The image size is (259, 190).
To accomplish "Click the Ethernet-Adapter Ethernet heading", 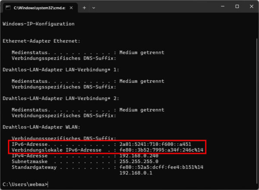I will pos(40,41).
